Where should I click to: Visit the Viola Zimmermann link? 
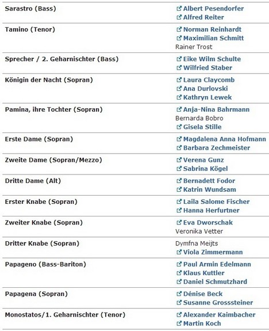213,252
